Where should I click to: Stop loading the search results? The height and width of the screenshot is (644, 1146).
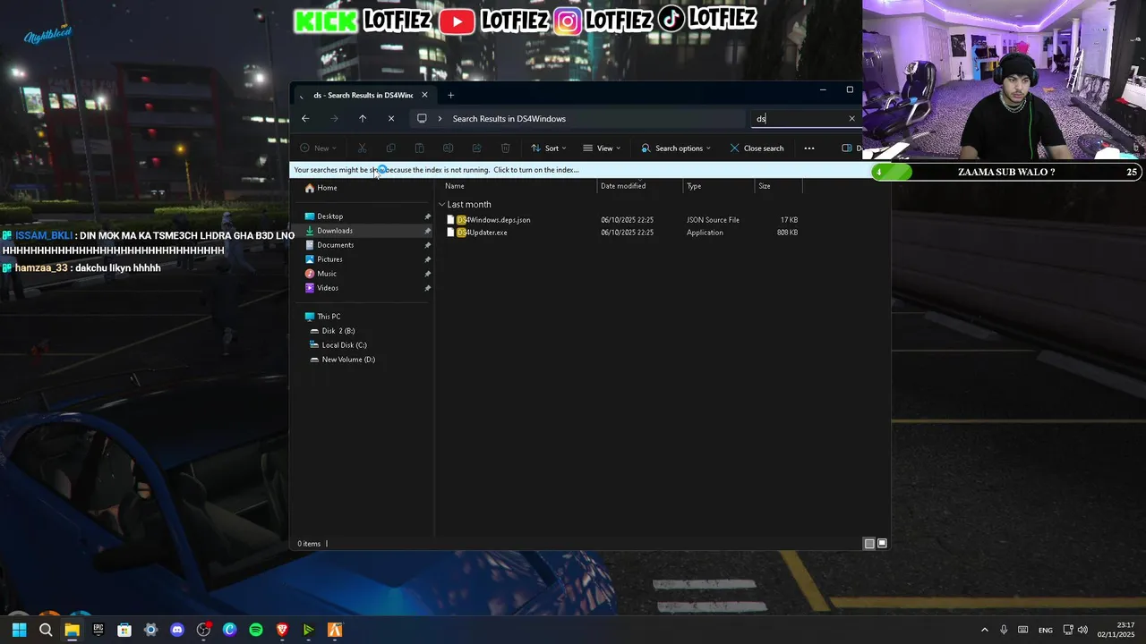[x=391, y=118]
